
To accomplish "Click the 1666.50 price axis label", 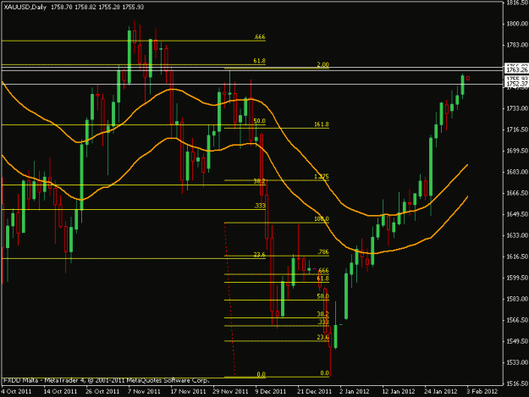I will coord(517,193).
